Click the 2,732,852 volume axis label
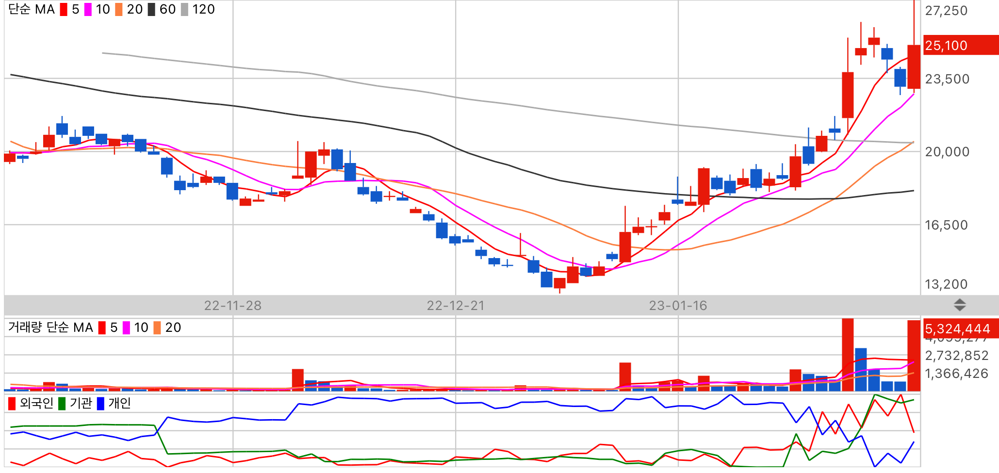 coord(957,356)
